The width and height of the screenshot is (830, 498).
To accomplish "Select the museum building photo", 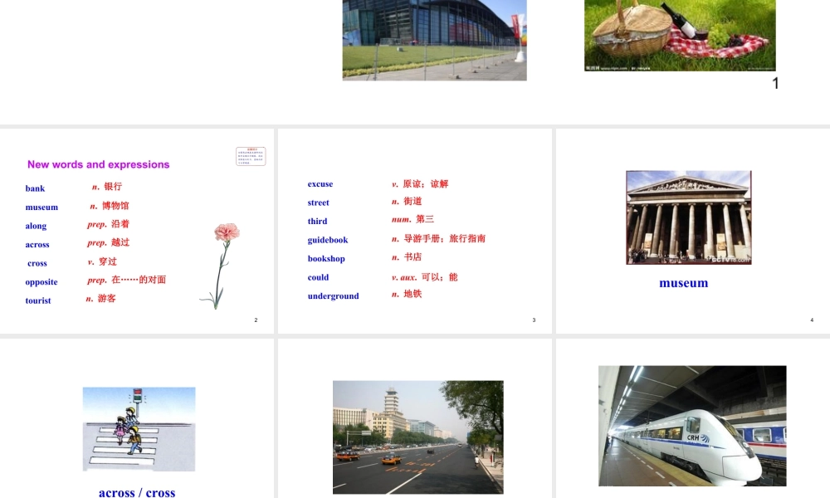I will [689, 217].
